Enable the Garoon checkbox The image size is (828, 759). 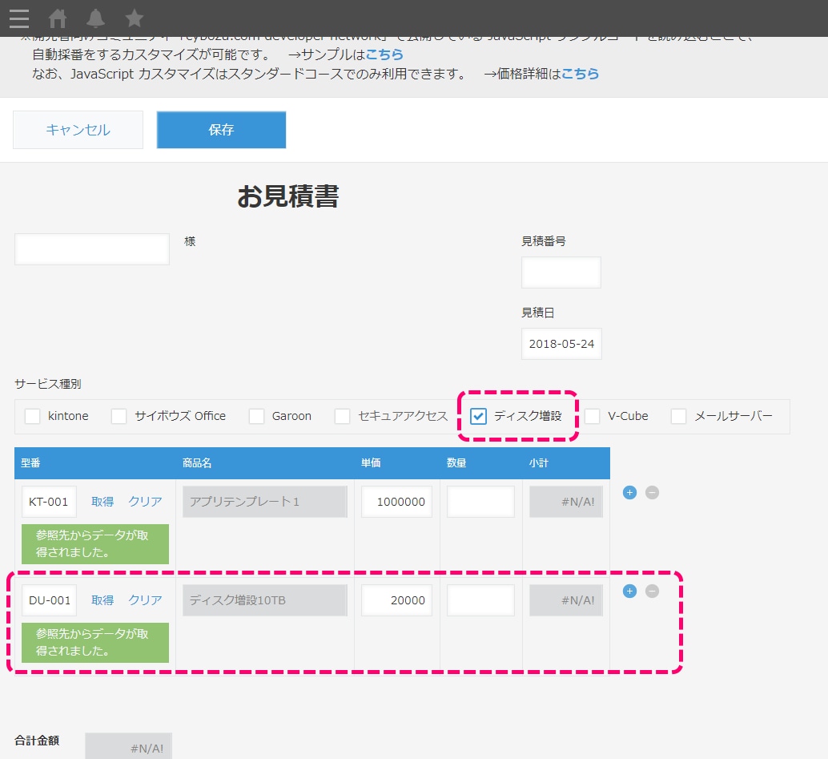(x=256, y=416)
